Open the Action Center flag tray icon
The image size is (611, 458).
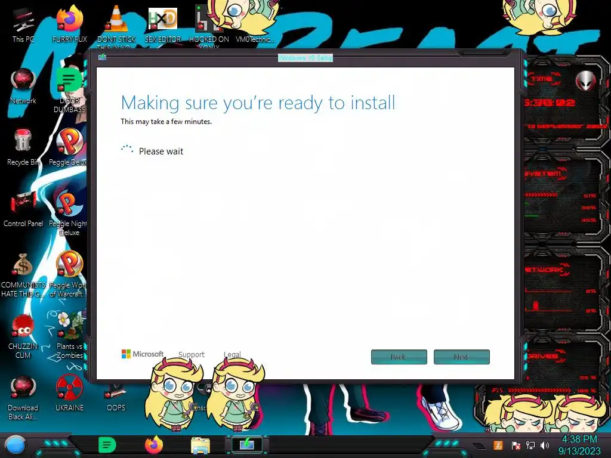click(516, 445)
